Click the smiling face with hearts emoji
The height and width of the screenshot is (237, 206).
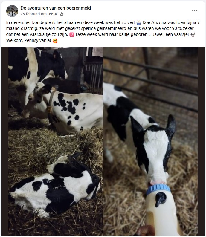[x=55, y=41]
